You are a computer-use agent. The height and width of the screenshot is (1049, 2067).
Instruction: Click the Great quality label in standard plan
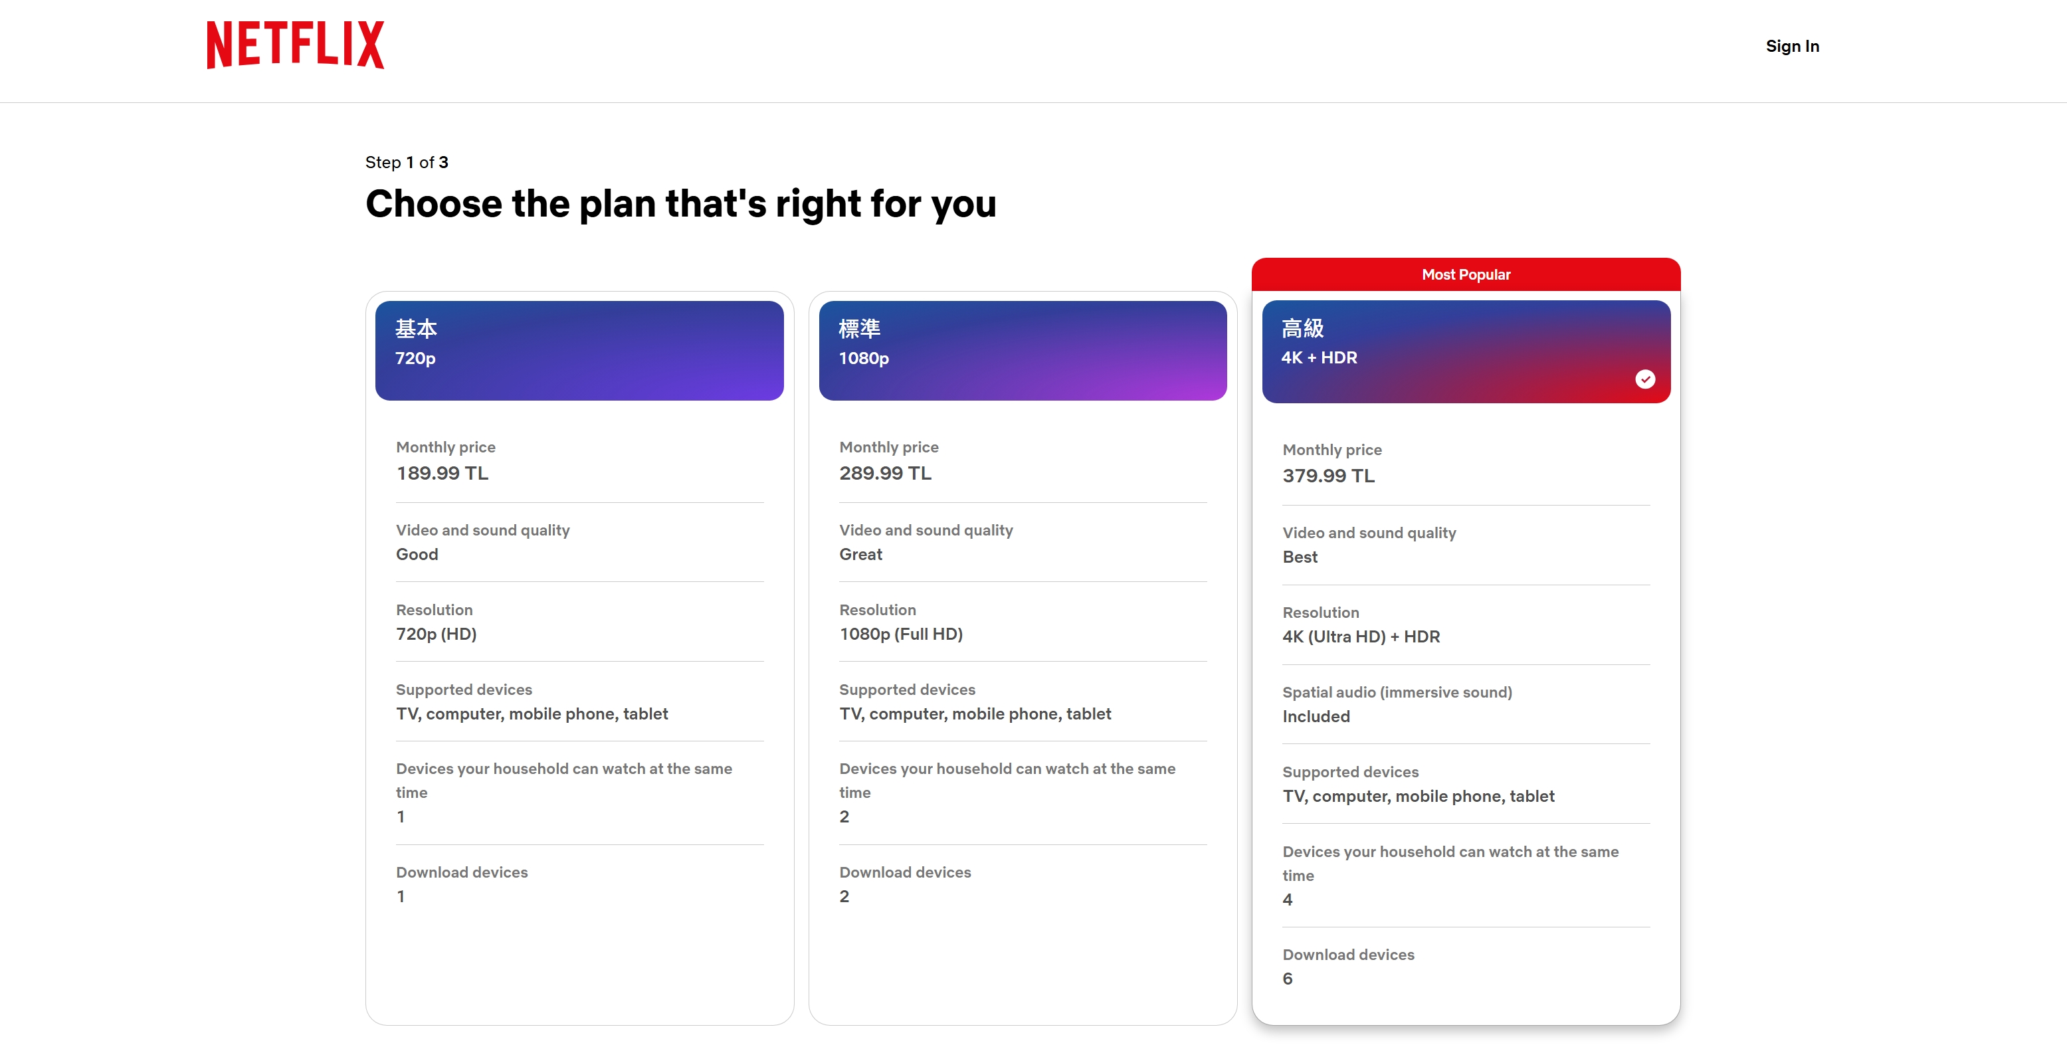coord(860,554)
